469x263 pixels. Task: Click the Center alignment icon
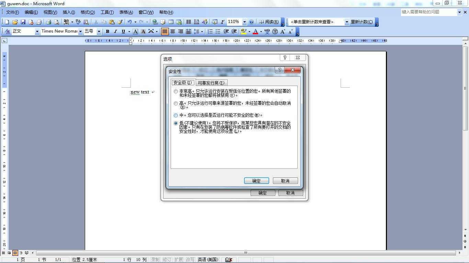173,32
